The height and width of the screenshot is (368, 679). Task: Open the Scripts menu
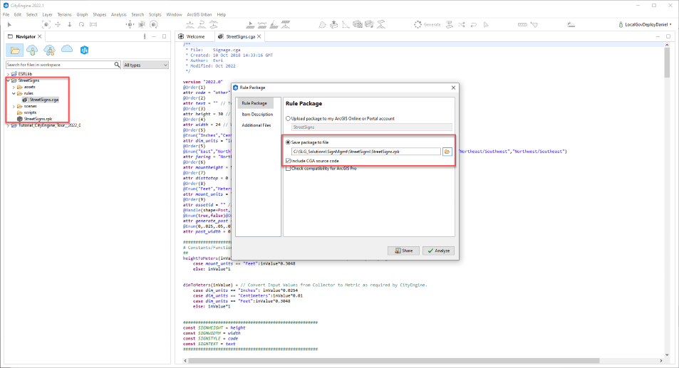tap(155, 14)
